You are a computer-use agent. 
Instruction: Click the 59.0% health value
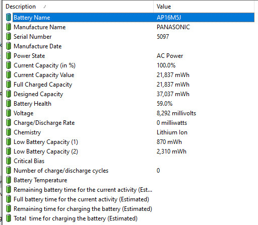(x=165, y=104)
